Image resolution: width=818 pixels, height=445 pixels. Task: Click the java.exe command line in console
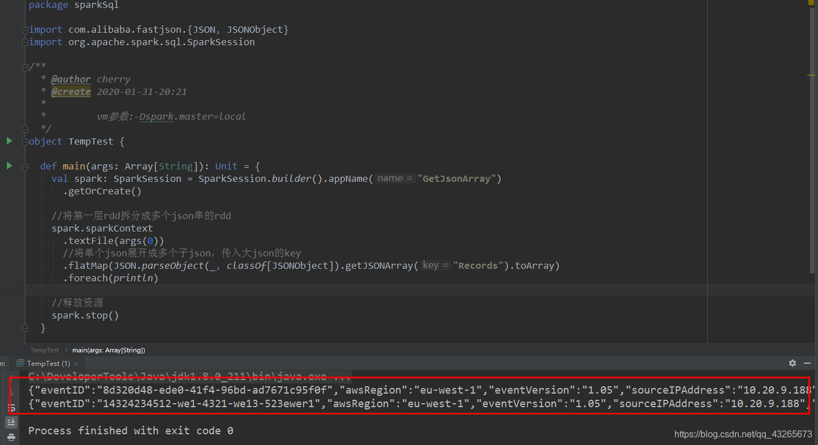point(189,377)
